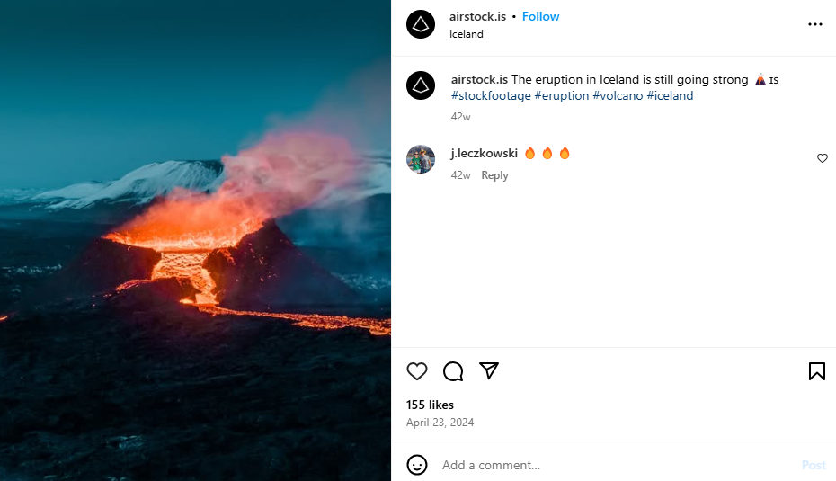836x481 pixels.
Task: Save post with bookmark icon
Action: pos(816,371)
